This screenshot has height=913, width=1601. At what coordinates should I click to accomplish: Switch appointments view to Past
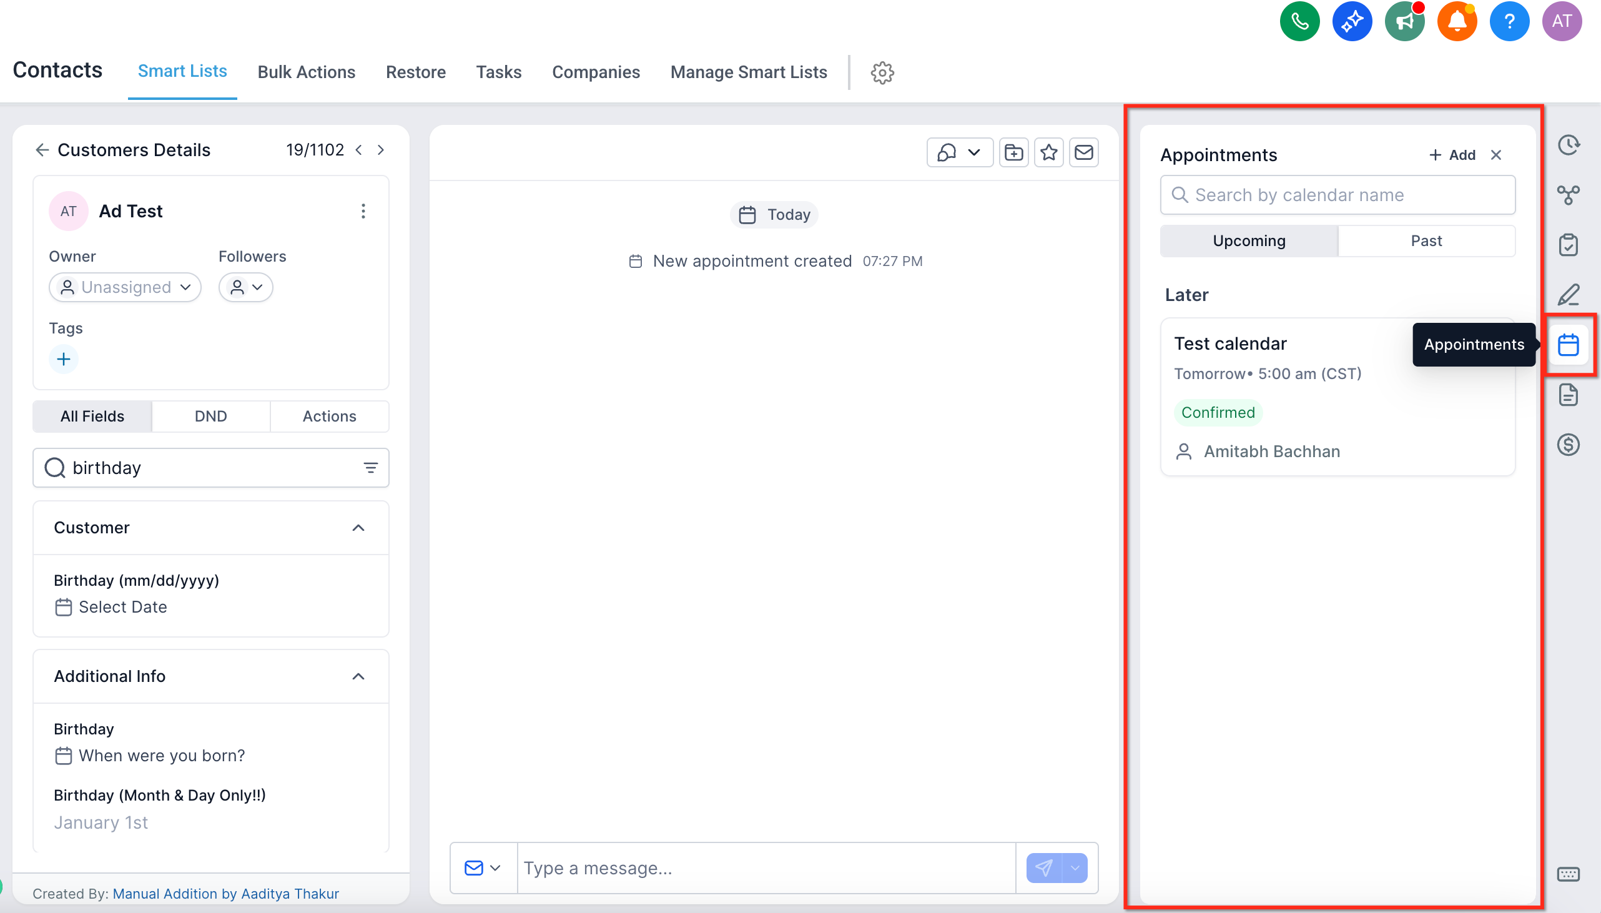[x=1426, y=241]
